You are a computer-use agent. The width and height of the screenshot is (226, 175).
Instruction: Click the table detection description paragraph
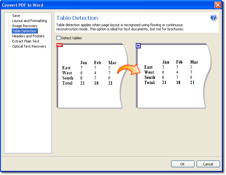pyautogui.click(x=120, y=27)
